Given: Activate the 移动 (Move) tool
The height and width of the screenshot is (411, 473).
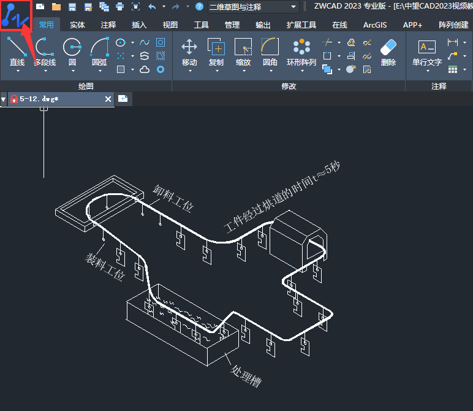Looking at the screenshot, I should pyautogui.click(x=189, y=47).
